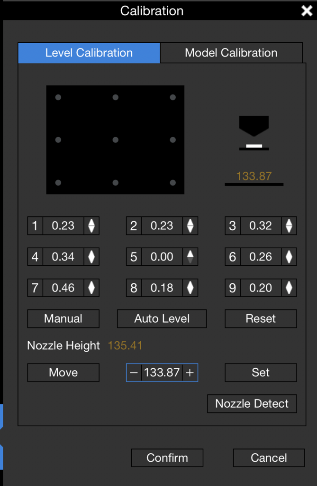The width and height of the screenshot is (317, 486).
Task: Select point 4 number button
Action: pos(35,257)
